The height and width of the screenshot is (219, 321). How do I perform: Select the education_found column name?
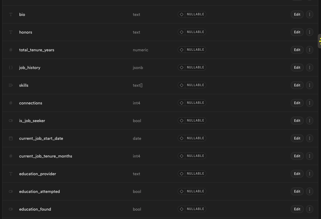(35, 209)
